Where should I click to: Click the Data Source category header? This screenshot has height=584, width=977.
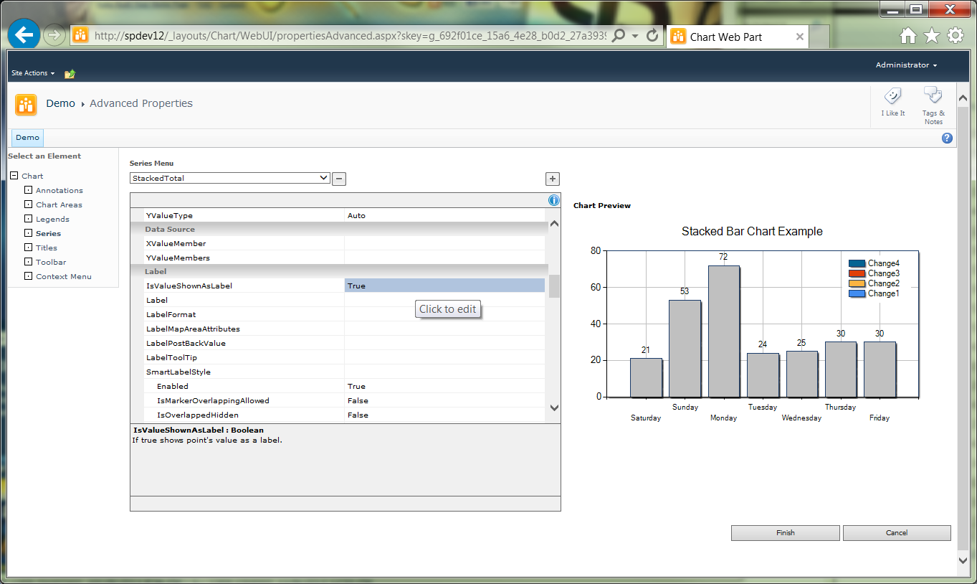click(338, 229)
